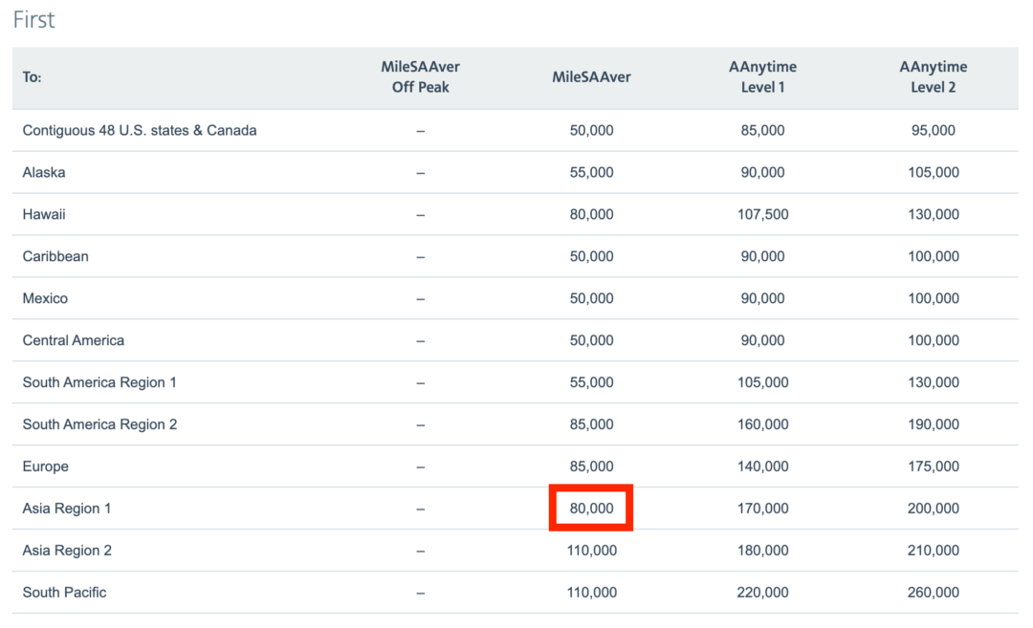Click Contiguous 48 Level 1 value 85,000
The height and width of the screenshot is (628, 1033).
762,130
